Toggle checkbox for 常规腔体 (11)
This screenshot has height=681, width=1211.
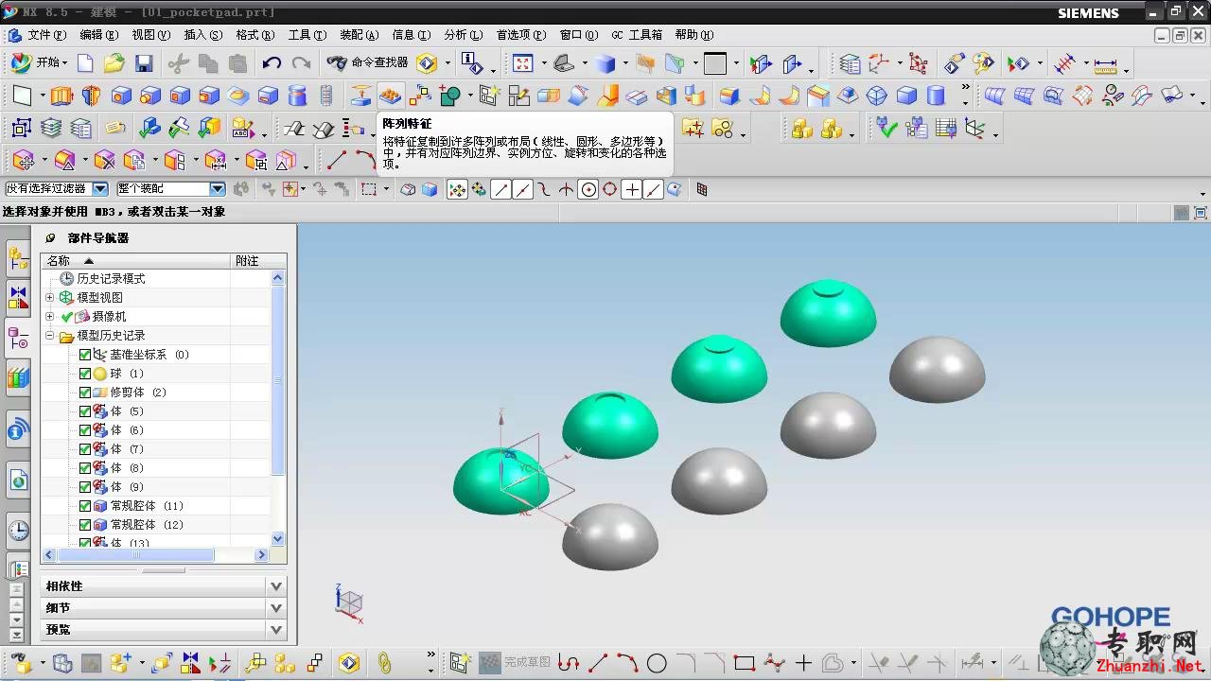[85, 506]
